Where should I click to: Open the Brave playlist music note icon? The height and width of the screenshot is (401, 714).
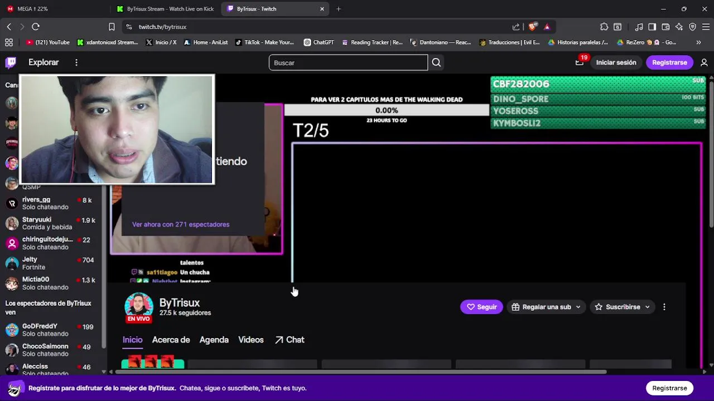[639, 27]
